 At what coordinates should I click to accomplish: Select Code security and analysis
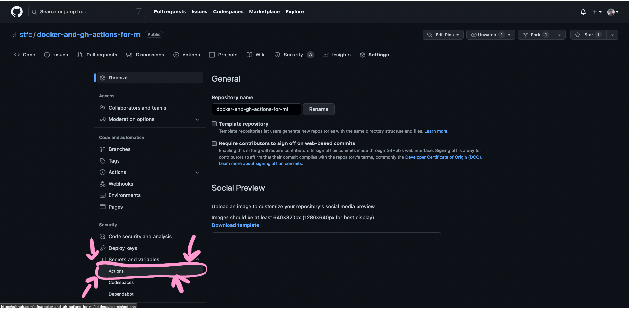coord(140,236)
